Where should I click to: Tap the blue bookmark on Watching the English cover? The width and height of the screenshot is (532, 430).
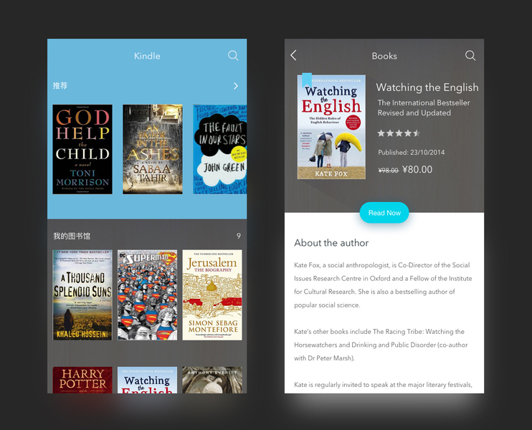click(307, 80)
